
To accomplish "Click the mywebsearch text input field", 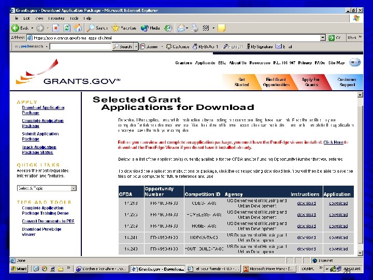I will point(80,47).
